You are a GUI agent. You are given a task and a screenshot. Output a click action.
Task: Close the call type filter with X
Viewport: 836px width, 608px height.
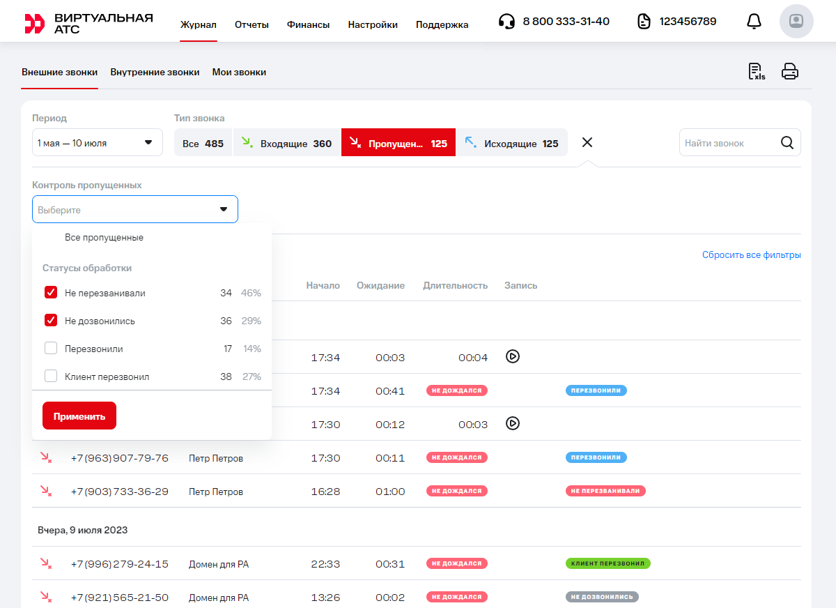pos(587,142)
